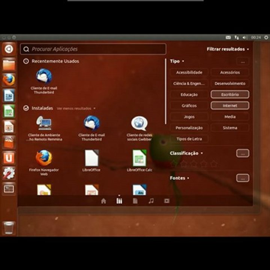This screenshot has width=270, height=270.
Task: Click Ver menos resultados link
Action: tap(76, 108)
